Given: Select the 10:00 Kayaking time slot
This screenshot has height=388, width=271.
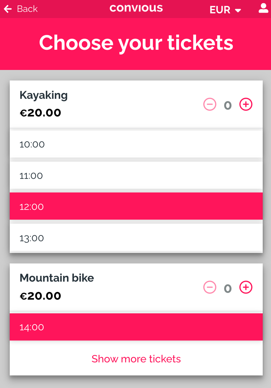Looking at the screenshot, I should tap(136, 145).
